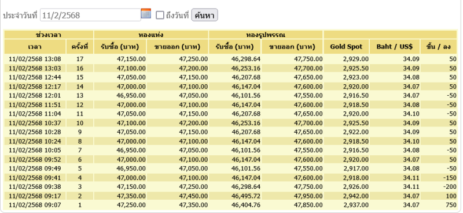Image resolution: width=463 pixels, height=213 pixels.
Task: Click Gold Spot value 2,942.00
Action: tap(356, 196)
